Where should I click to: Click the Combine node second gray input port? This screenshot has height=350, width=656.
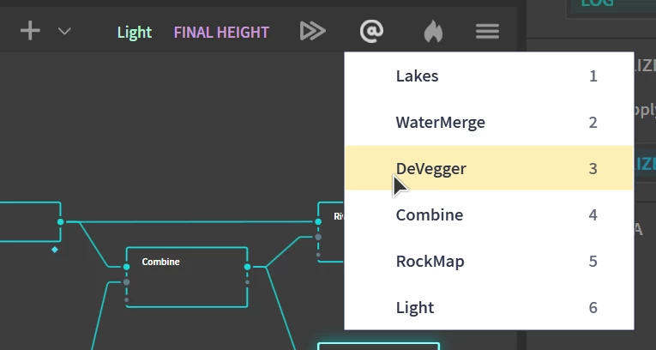point(126,282)
